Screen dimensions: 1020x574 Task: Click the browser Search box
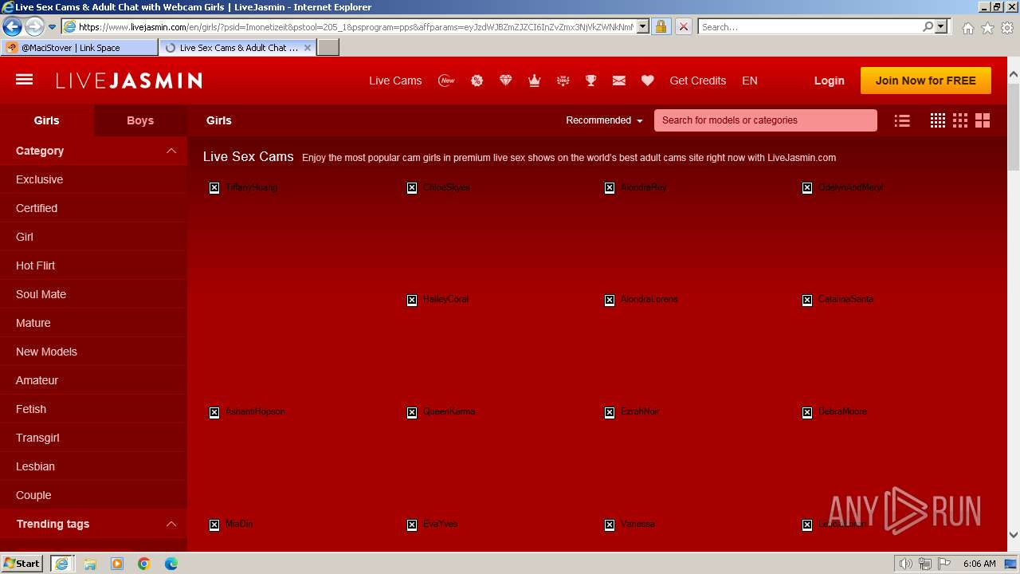pyautogui.click(x=810, y=26)
